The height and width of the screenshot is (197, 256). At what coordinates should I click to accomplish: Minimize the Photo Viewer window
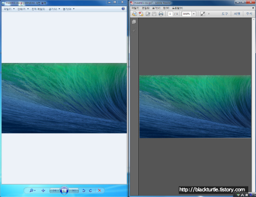tap(109, 2)
